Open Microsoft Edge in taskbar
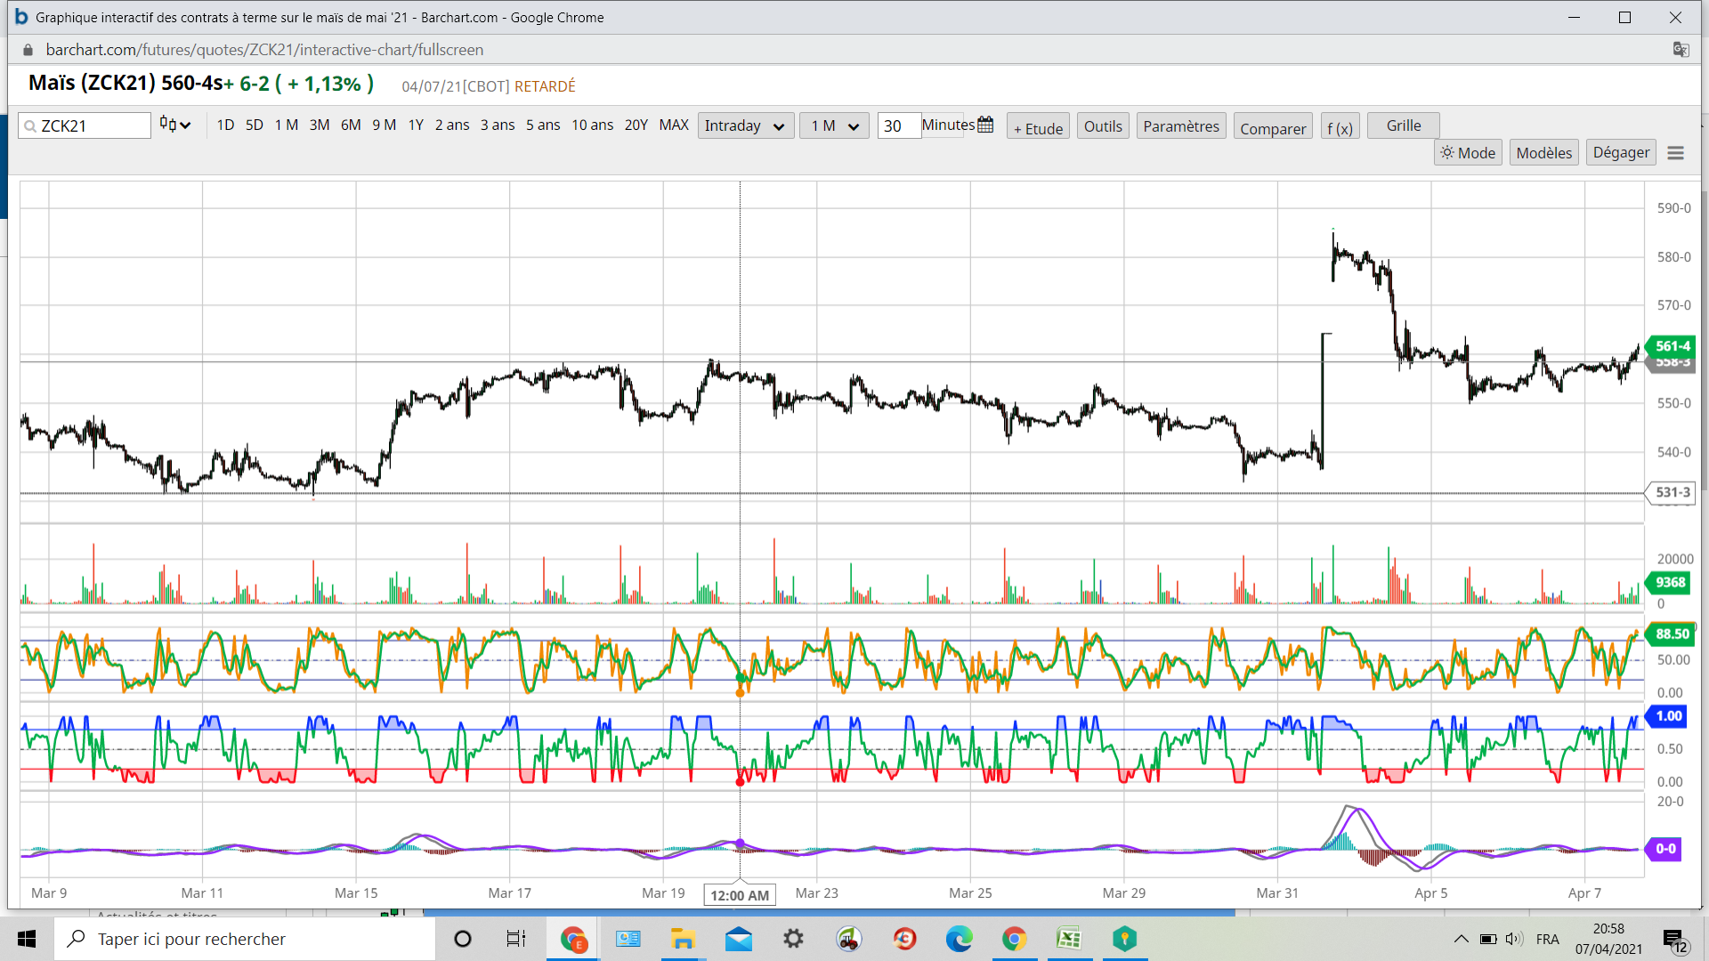This screenshot has width=1709, height=961. [x=959, y=939]
